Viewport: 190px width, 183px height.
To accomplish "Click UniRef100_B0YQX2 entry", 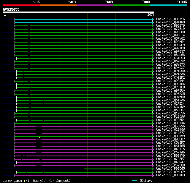I will point(170,61).
